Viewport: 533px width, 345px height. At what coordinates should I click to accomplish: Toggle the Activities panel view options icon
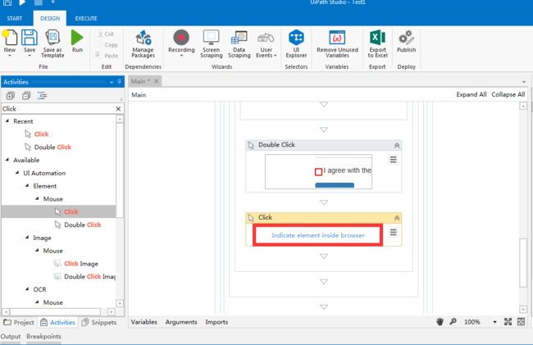pos(42,96)
